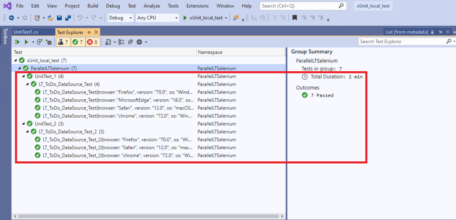The image size is (456, 220).
Task: Click the Search Test Explorer field
Action: pyautogui.click(x=401, y=41)
